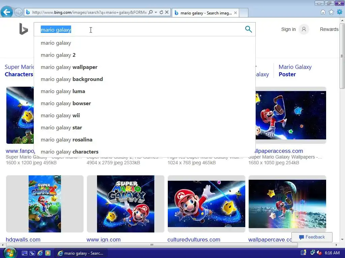
Task: Click Show Desktop quick launch icon
Action: point(24,253)
